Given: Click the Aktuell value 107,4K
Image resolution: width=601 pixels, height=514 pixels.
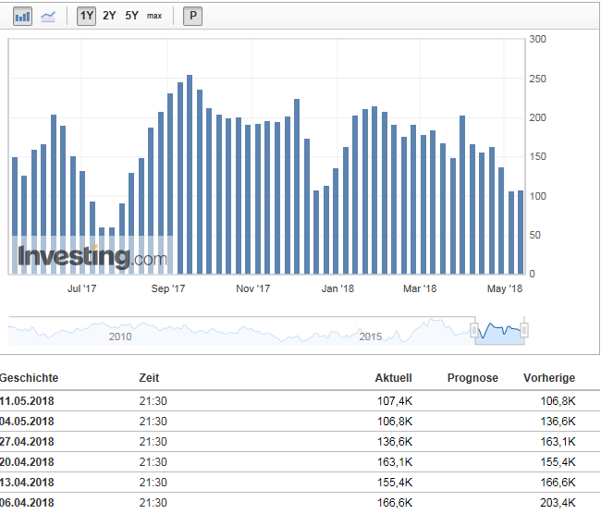Looking at the screenshot, I should [395, 401].
